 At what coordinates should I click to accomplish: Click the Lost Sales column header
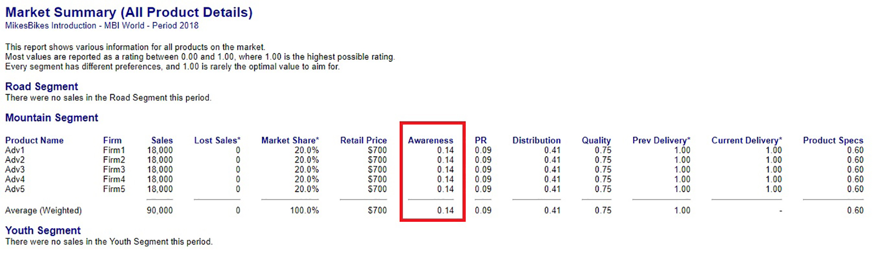217,140
